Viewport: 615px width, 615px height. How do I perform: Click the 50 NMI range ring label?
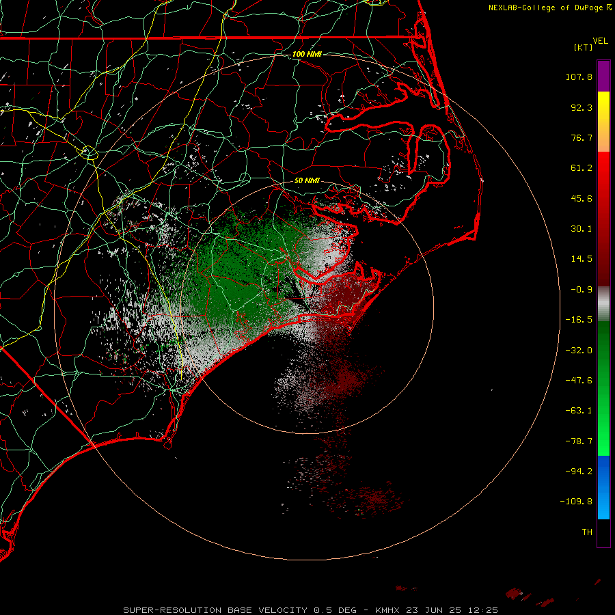coord(307,180)
